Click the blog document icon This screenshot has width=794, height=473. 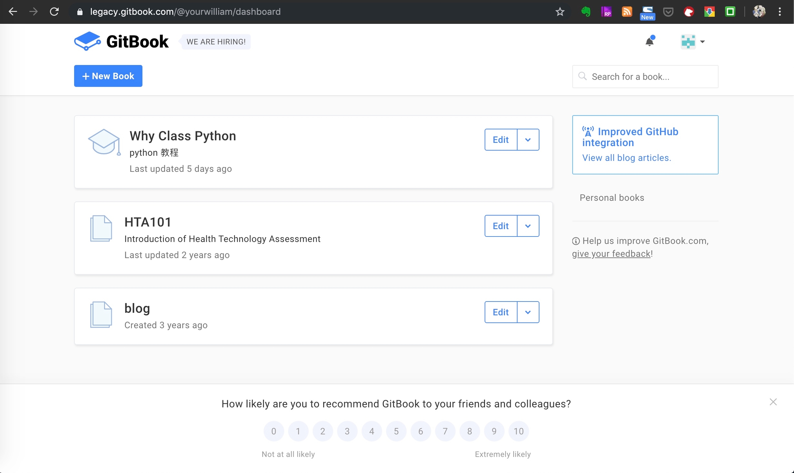tap(101, 315)
